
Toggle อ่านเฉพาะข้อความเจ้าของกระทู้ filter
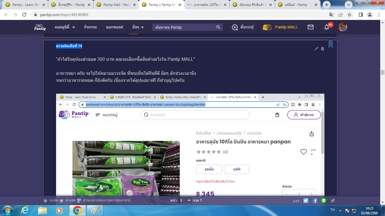click(x=104, y=201)
